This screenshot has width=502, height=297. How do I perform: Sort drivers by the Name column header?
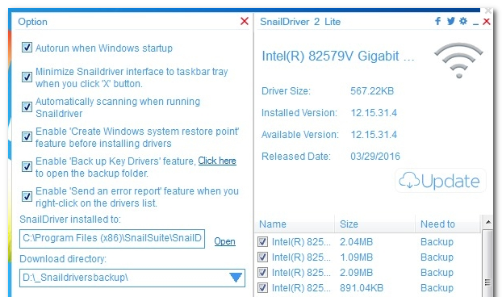[295, 224]
